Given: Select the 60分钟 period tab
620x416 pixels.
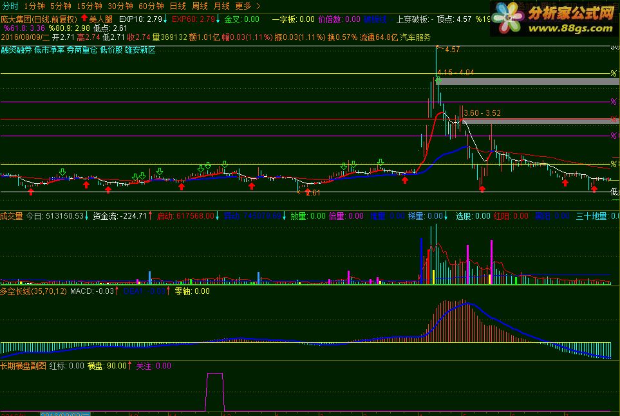Looking at the screenshot, I should [x=151, y=6].
